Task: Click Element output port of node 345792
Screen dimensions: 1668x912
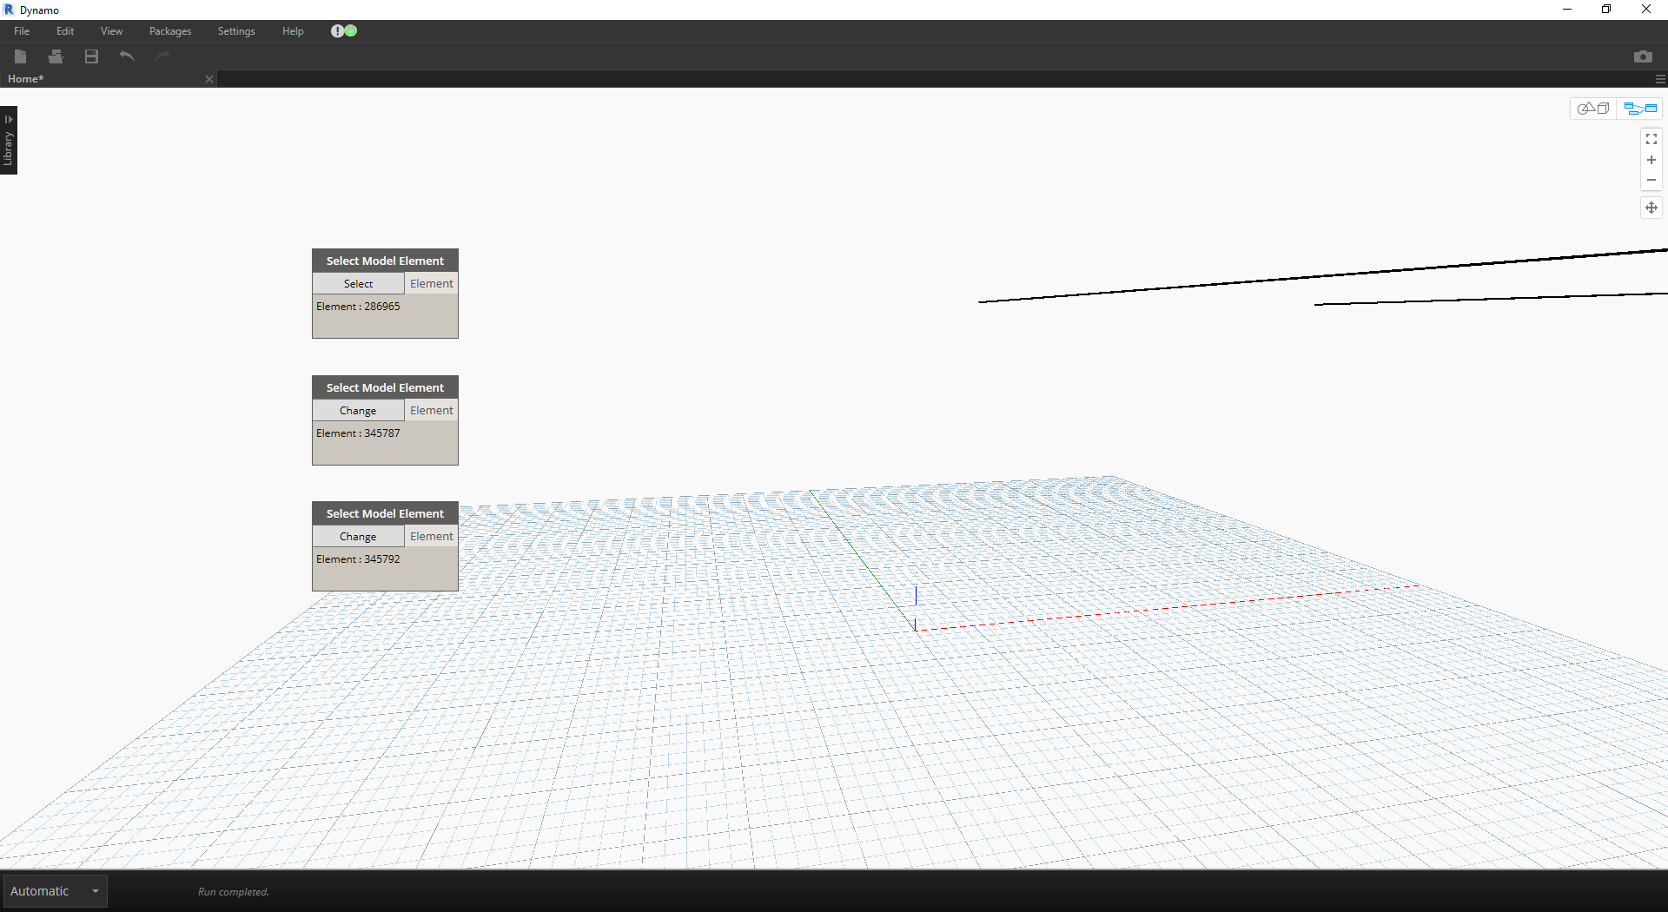Action: pyautogui.click(x=432, y=537)
